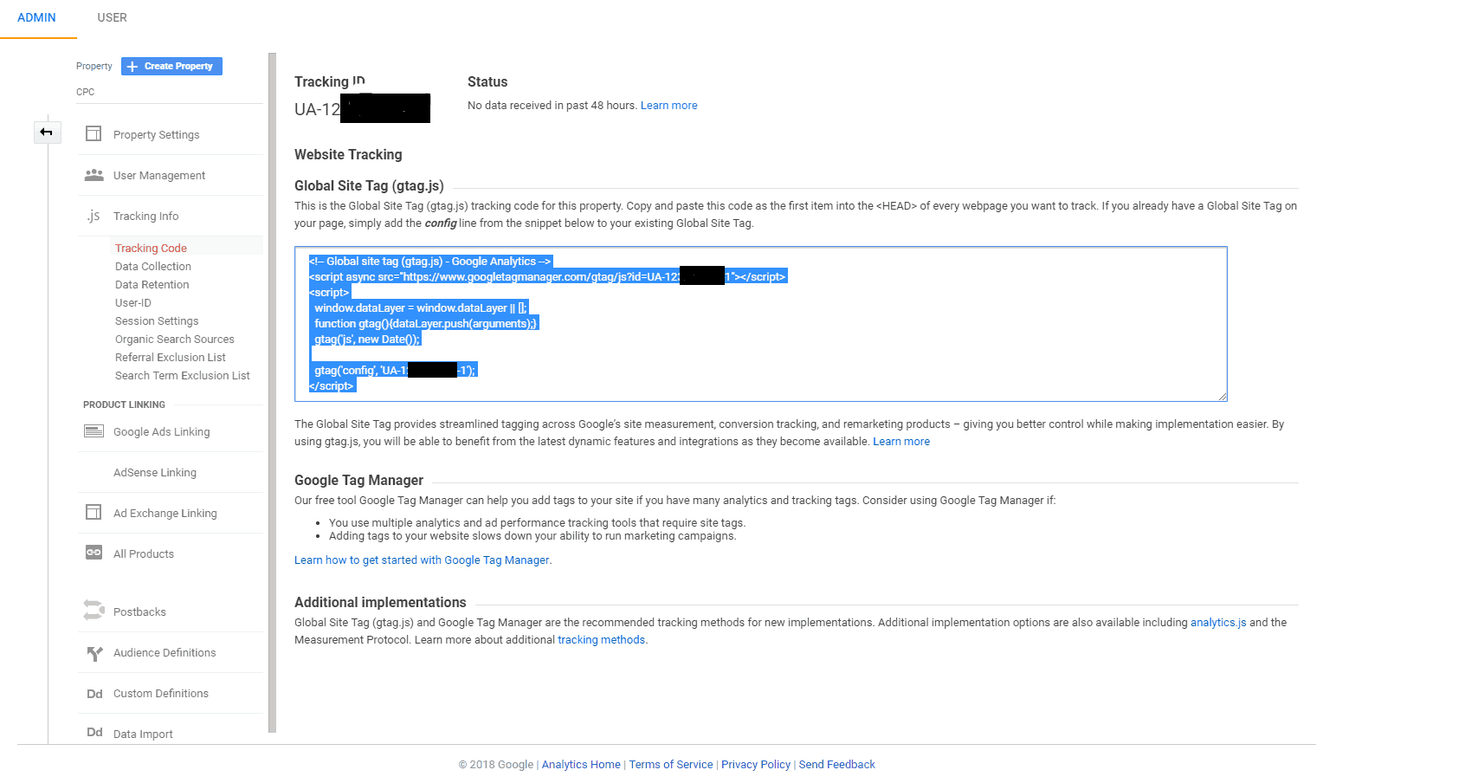Open Terms of Service footer link
Screen dimensions: 1478x783
[671, 765]
